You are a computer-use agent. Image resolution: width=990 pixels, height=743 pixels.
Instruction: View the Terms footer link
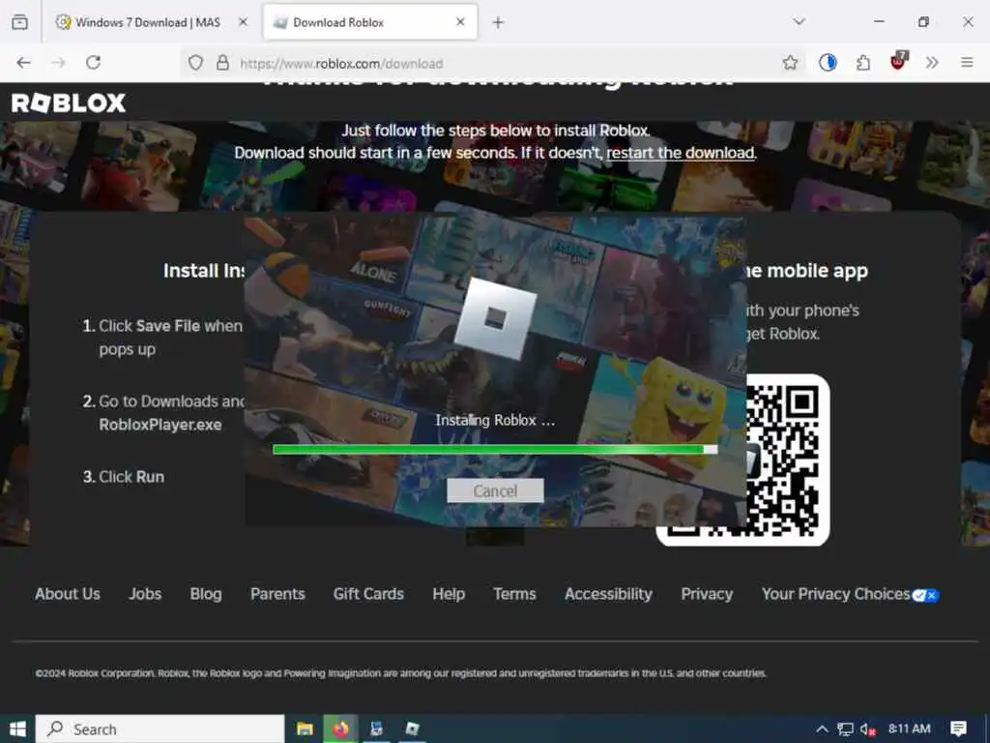pyautogui.click(x=514, y=594)
